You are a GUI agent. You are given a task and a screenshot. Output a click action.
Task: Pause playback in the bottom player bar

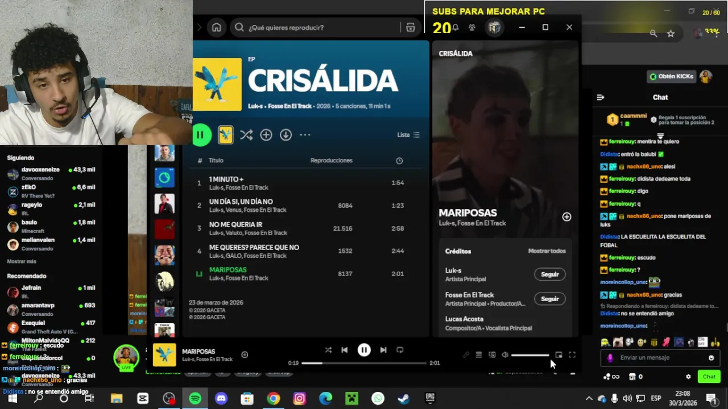coord(364,350)
